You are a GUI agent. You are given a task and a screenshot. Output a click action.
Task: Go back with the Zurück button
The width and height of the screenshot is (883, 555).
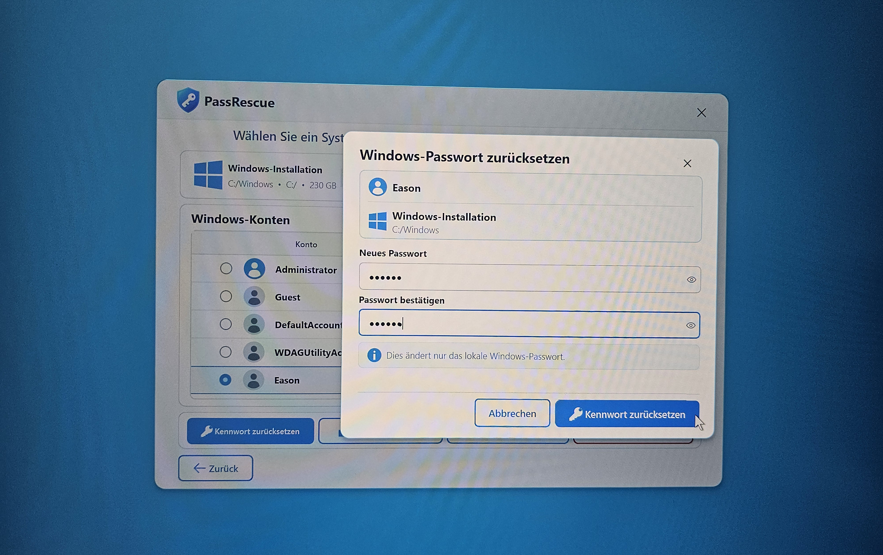tap(216, 468)
